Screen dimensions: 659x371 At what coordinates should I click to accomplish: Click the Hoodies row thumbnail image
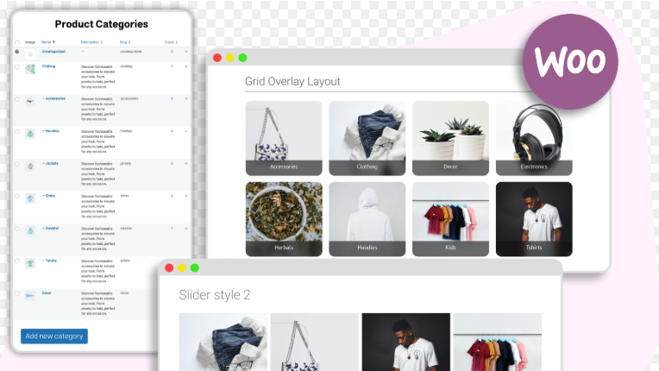click(30, 134)
